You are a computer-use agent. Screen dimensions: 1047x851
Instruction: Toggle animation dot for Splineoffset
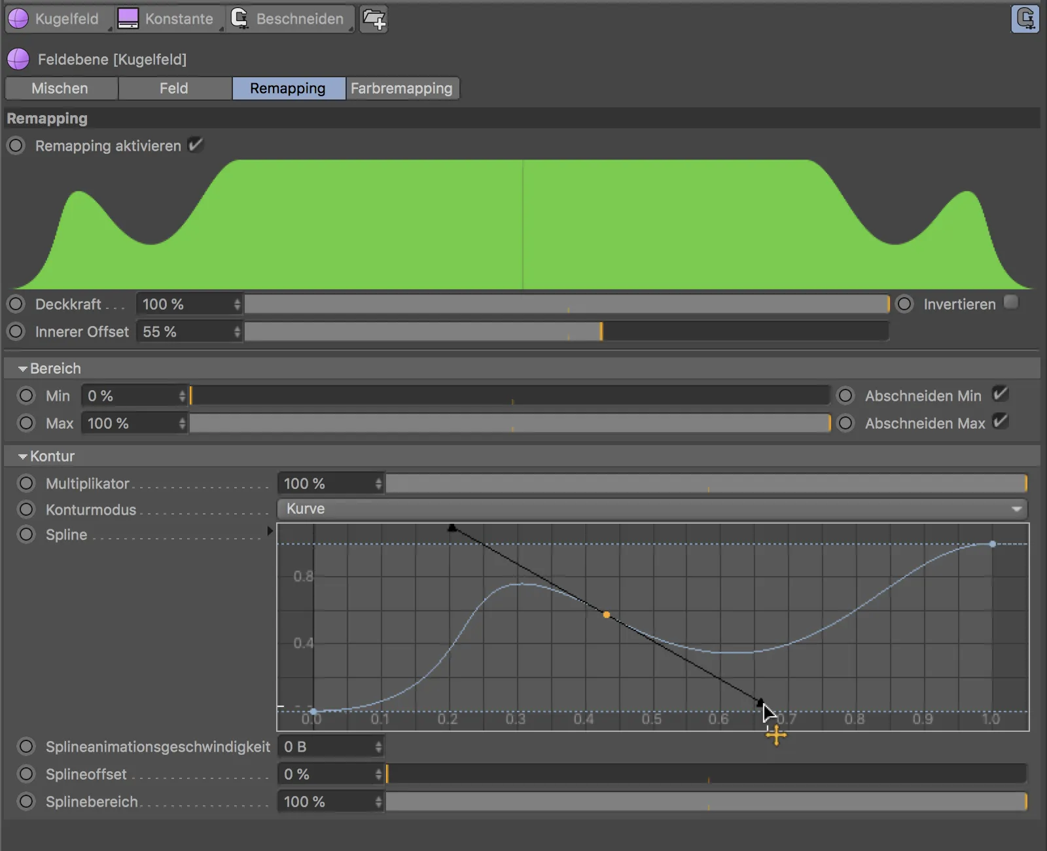point(26,774)
